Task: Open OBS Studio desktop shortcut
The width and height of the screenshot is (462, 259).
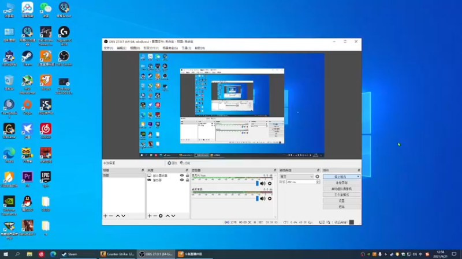Action: [x=64, y=58]
